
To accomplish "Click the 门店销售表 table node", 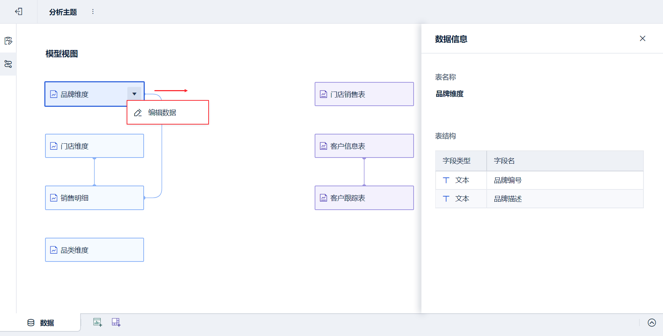I will tap(364, 94).
